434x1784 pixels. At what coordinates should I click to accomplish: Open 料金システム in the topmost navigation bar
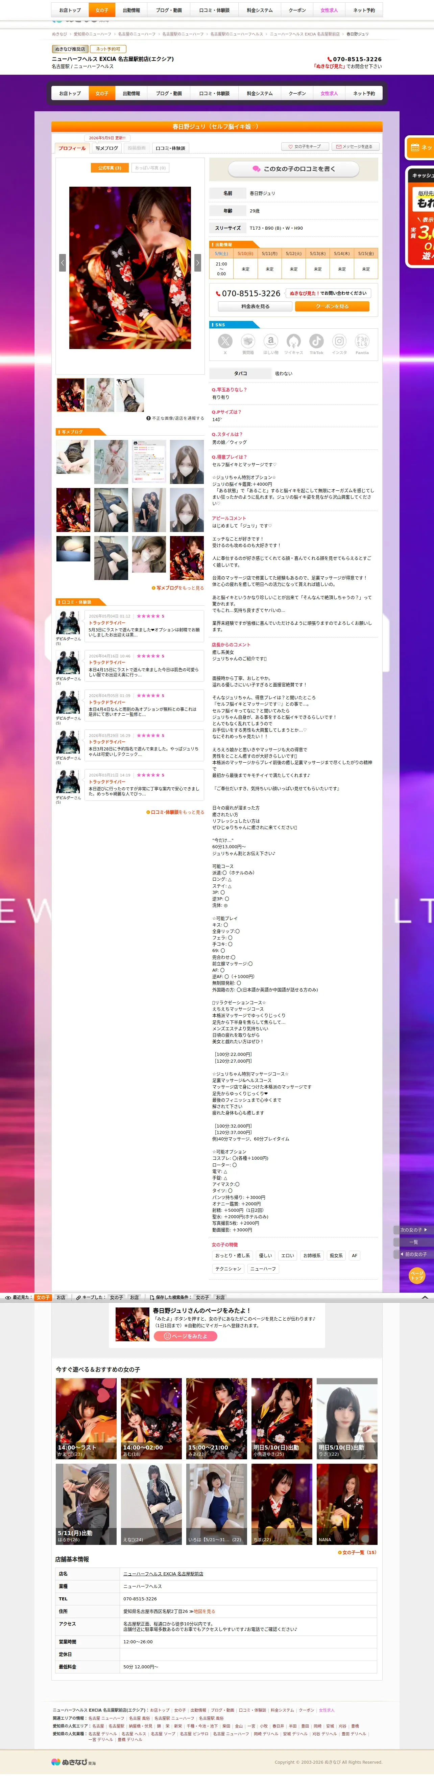260,10
